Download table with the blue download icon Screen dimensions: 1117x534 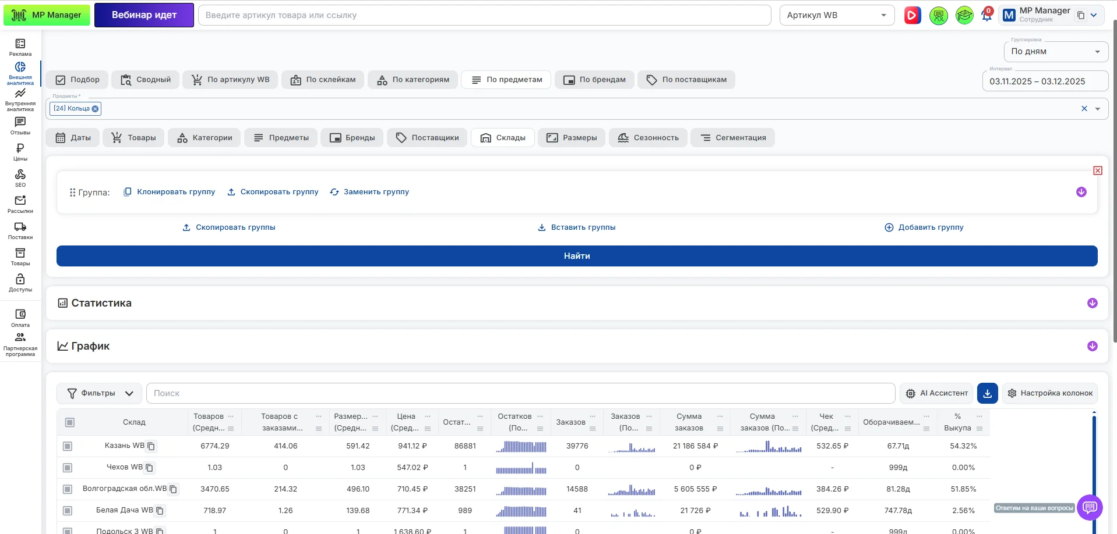[987, 393]
